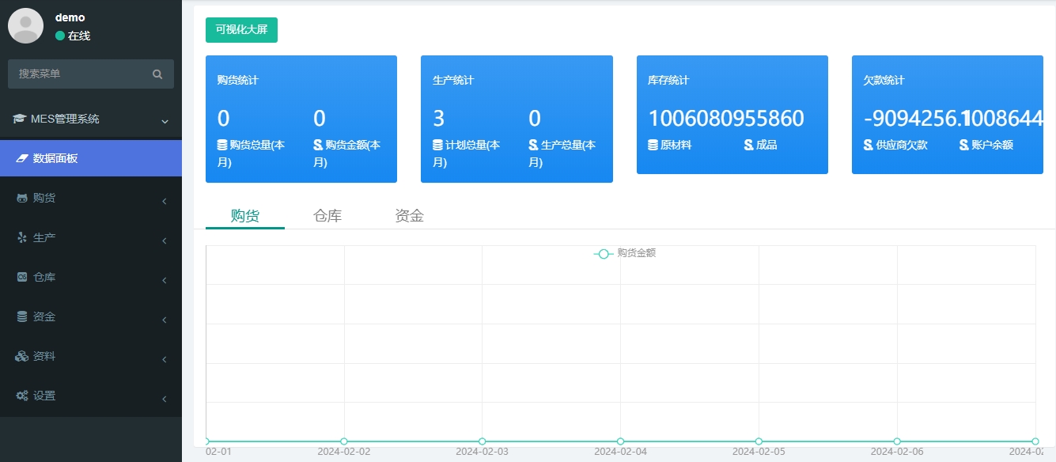Click the demo user avatar
Viewport: 1056px width, 462px height.
point(25,25)
